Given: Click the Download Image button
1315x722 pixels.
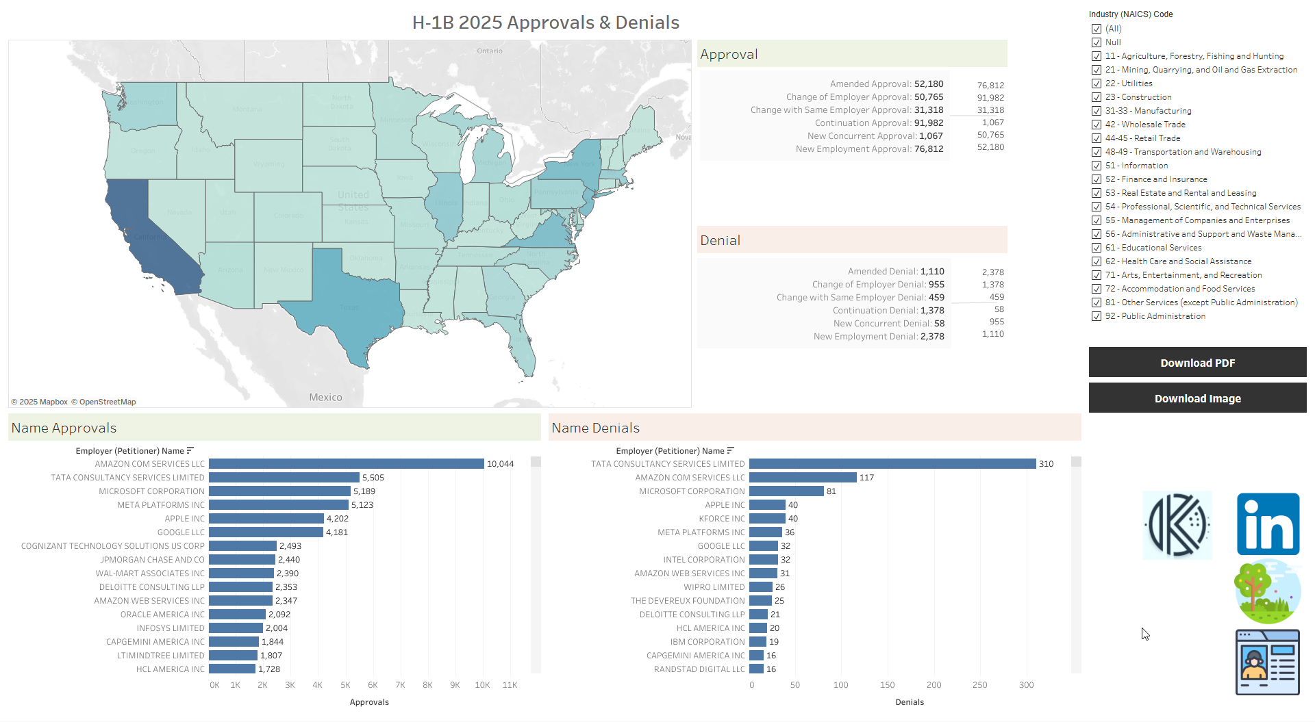Looking at the screenshot, I should coord(1197,398).
